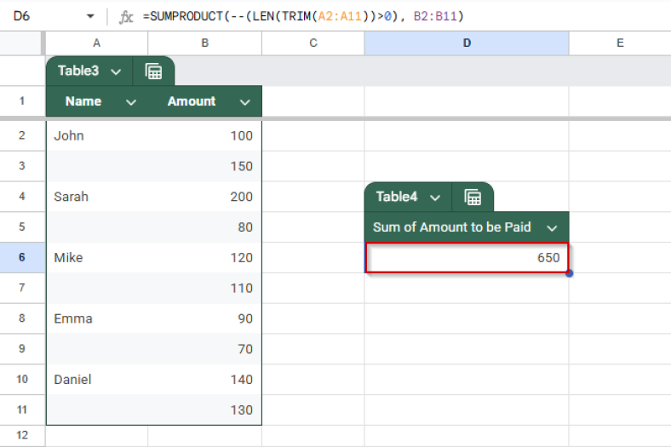
Task: Select row 6 header
Action: [x=22, y=257]
